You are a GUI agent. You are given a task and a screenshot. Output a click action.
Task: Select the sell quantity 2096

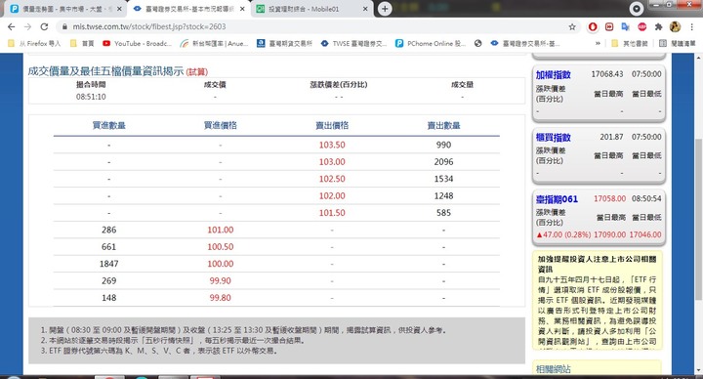coord(443,162)
